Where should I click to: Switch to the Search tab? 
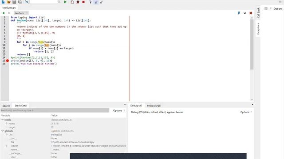point(6,106)
